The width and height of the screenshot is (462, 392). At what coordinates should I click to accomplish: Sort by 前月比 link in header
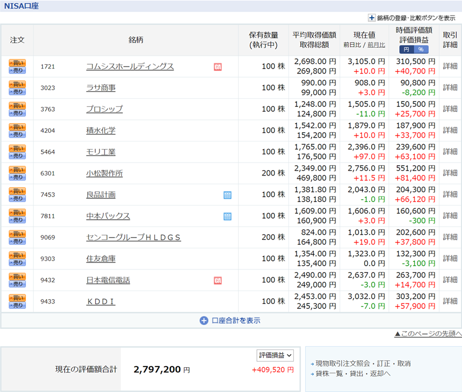pyautogui.click(x=377, y=45)
